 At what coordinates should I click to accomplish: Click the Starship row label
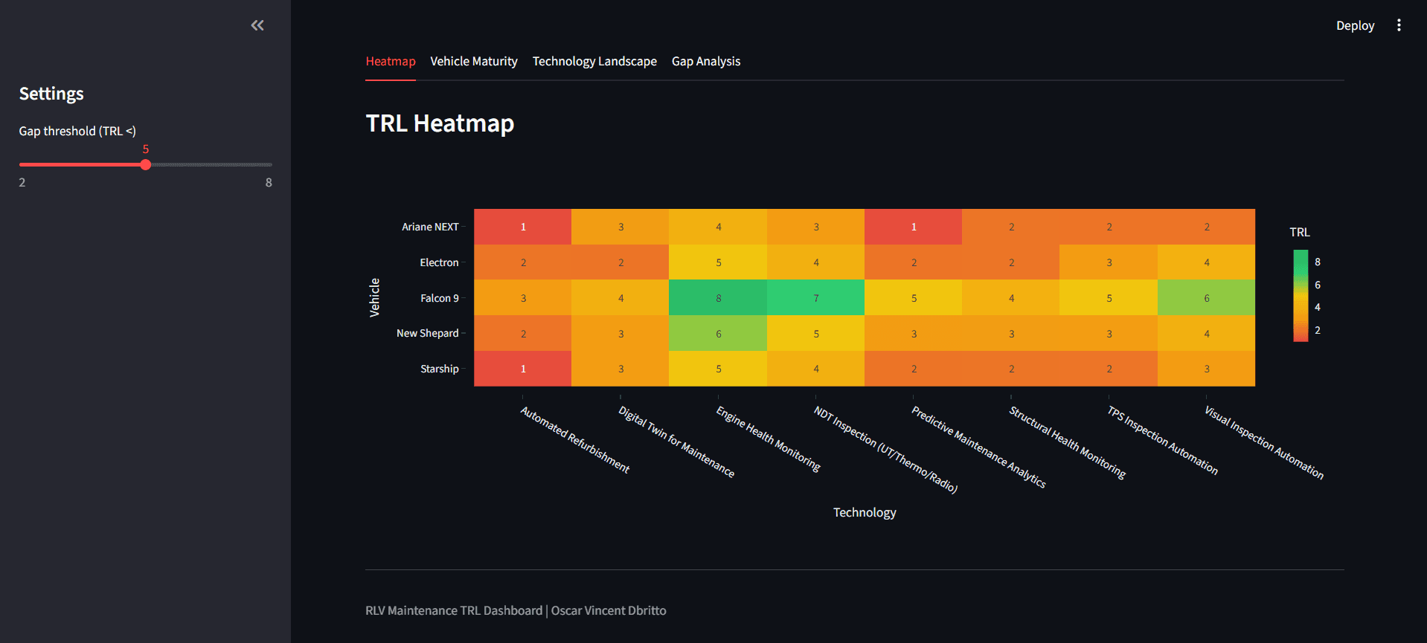click(x=440, y=369)
